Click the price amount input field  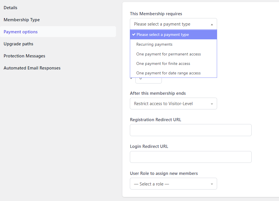[148, 80]
